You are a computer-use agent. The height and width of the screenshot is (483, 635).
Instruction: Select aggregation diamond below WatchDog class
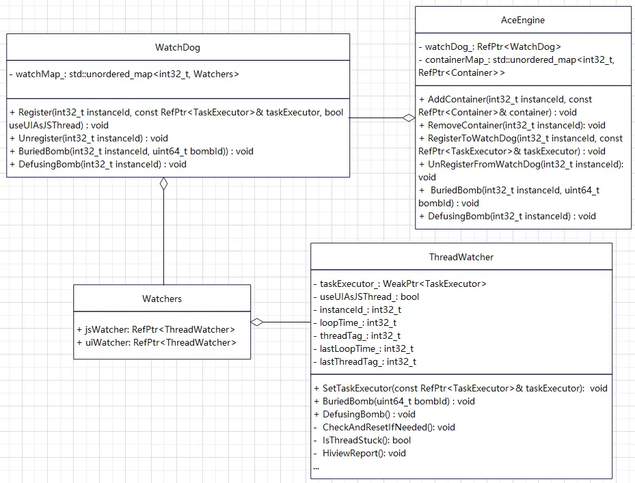pyautogui.click(x=163, y=184)
